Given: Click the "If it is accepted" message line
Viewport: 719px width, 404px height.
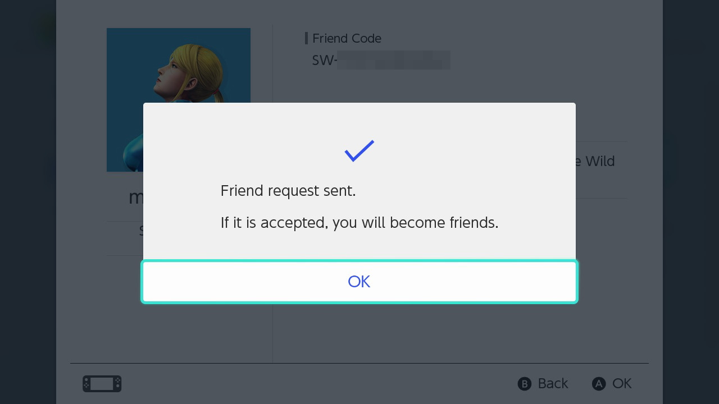Looking at the screenshot, I should [x=359, y=223].
